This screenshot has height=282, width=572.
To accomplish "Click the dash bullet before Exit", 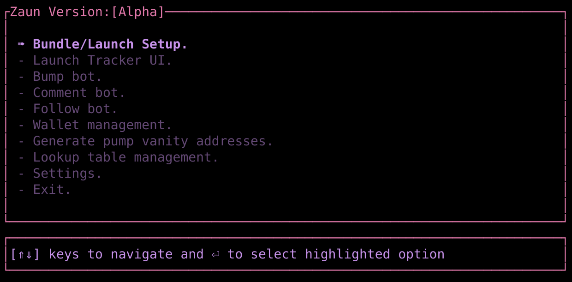I will coord(21,190).
